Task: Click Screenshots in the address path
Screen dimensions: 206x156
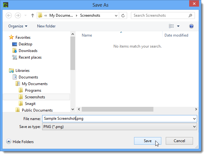Action: pyautogui.click(x=90, y=15)
